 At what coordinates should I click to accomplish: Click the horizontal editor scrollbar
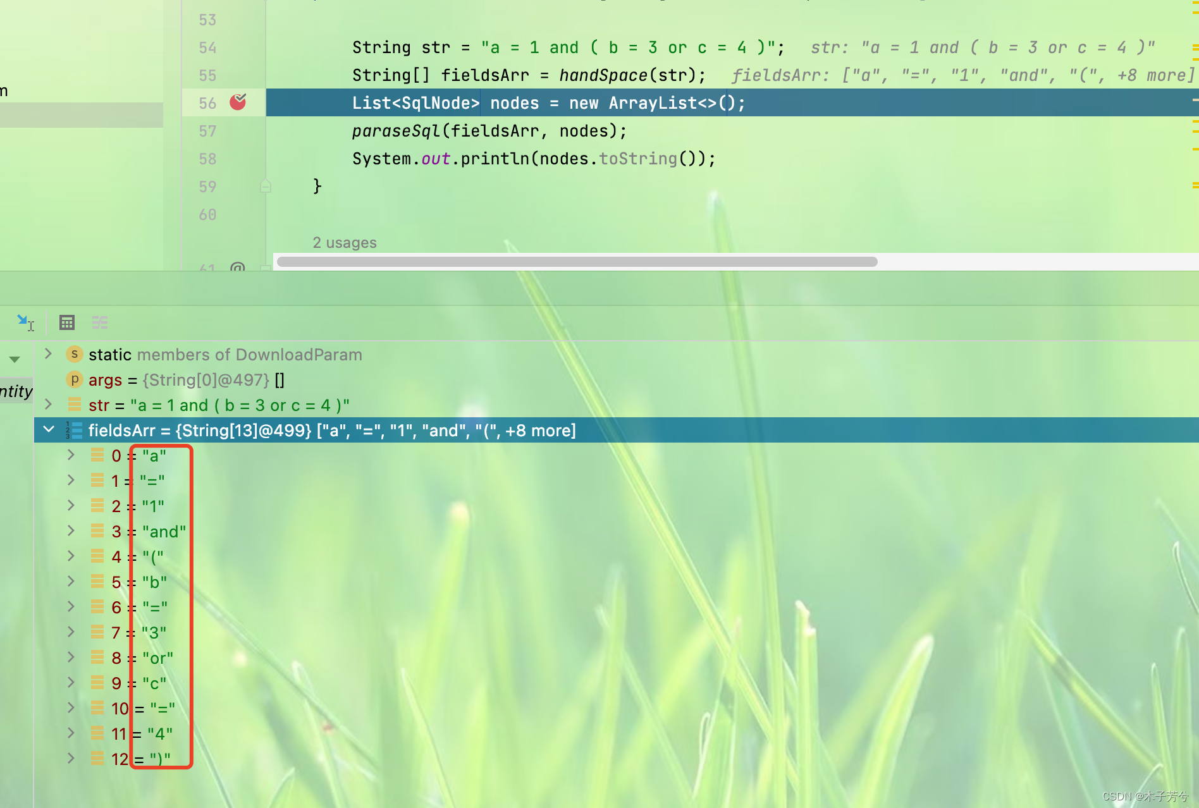pyautogui.click(x=577, y=262)
